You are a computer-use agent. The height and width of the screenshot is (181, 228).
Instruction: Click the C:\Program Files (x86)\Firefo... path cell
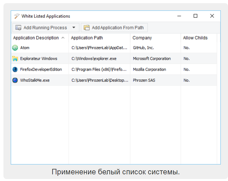[99, 69]
